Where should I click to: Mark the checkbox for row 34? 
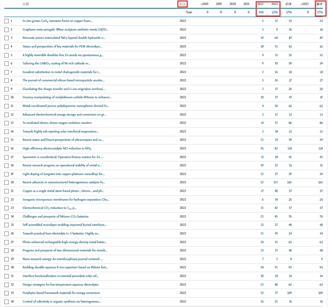click(x=6, y=301)
